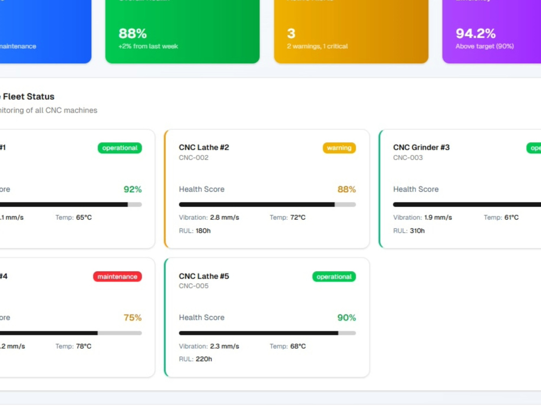Click the operational badge on CNC Lathe #5

[x=334, y=277]
